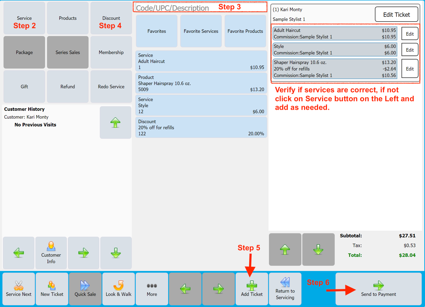Send ticket to payment
This screenshot has width=425, height=307.
click(x=378, y=289)
